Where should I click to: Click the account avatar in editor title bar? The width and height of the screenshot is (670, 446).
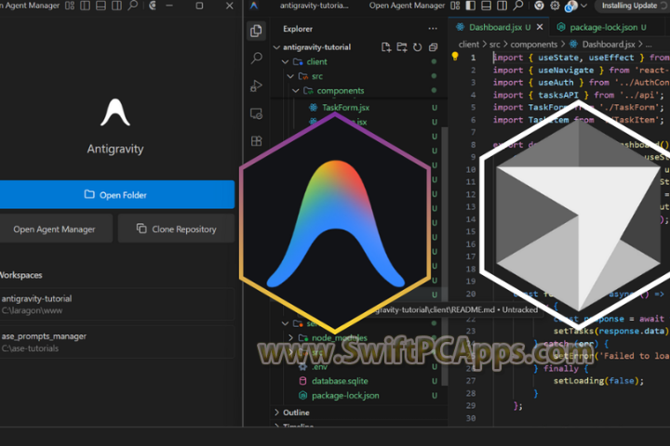(570, 6)
